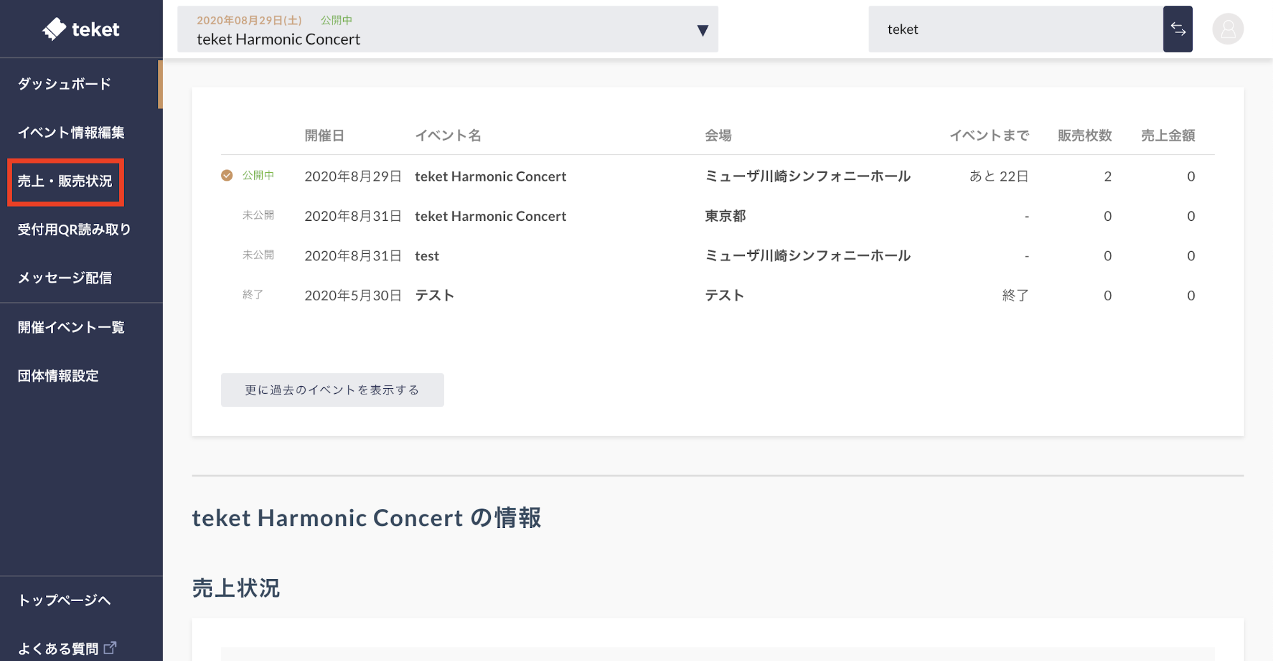This screenshot has width=1273, height=661.
Task: Select the checked 公開中 event indicator
Action: point(227,176)
